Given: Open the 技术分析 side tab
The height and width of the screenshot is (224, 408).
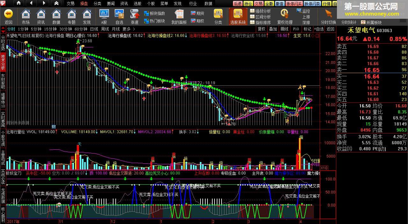Looking at the screenshot, I should click(3, 62).
